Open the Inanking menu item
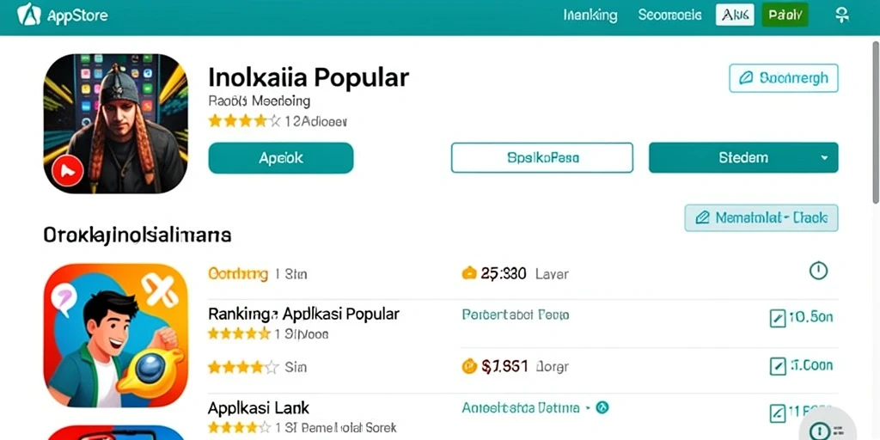 click(x=590, y=15)
